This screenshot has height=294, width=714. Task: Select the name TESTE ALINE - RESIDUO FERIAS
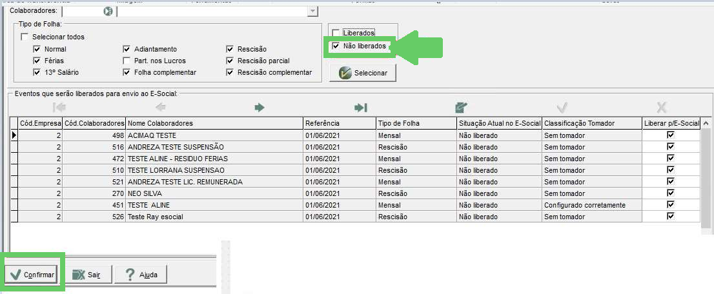tap(178, 159)
